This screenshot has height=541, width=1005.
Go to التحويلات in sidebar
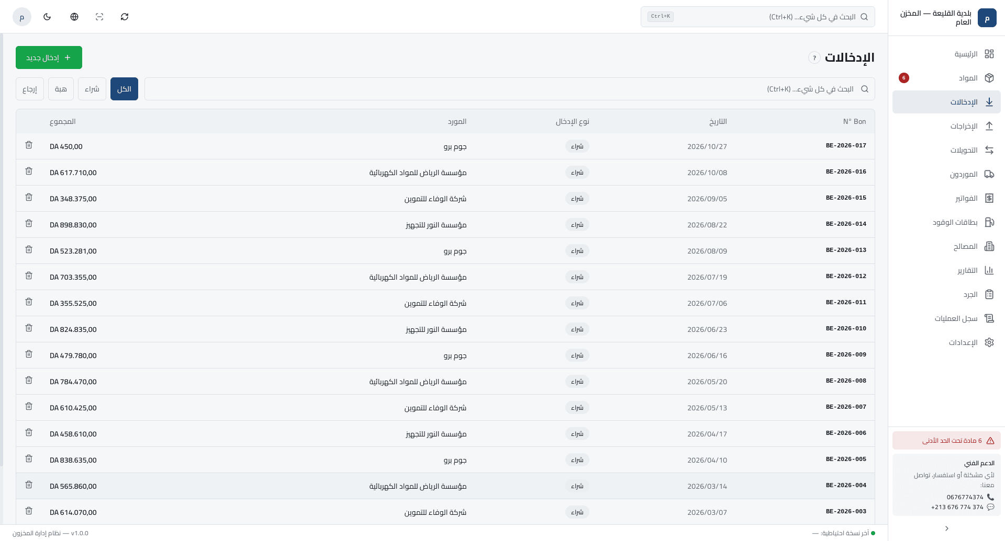[x=946, y=150]
